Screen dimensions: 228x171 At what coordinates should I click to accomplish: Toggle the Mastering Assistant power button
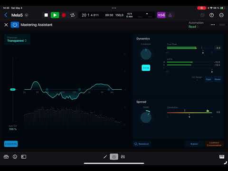pos(15,25)
